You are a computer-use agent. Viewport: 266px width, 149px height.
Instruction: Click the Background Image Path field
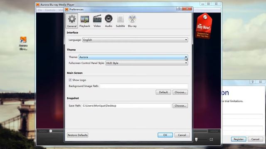(x=144, y=86)
